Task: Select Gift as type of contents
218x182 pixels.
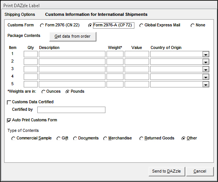Action: tap(58, 138)
